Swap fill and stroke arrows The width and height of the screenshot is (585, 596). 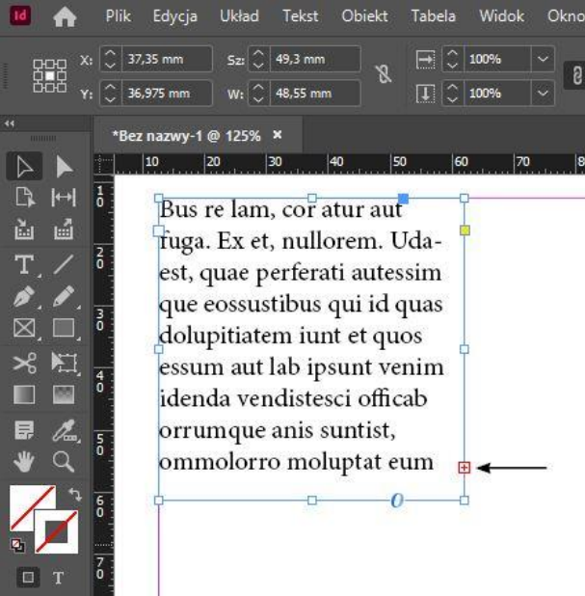tap(74, 494)
